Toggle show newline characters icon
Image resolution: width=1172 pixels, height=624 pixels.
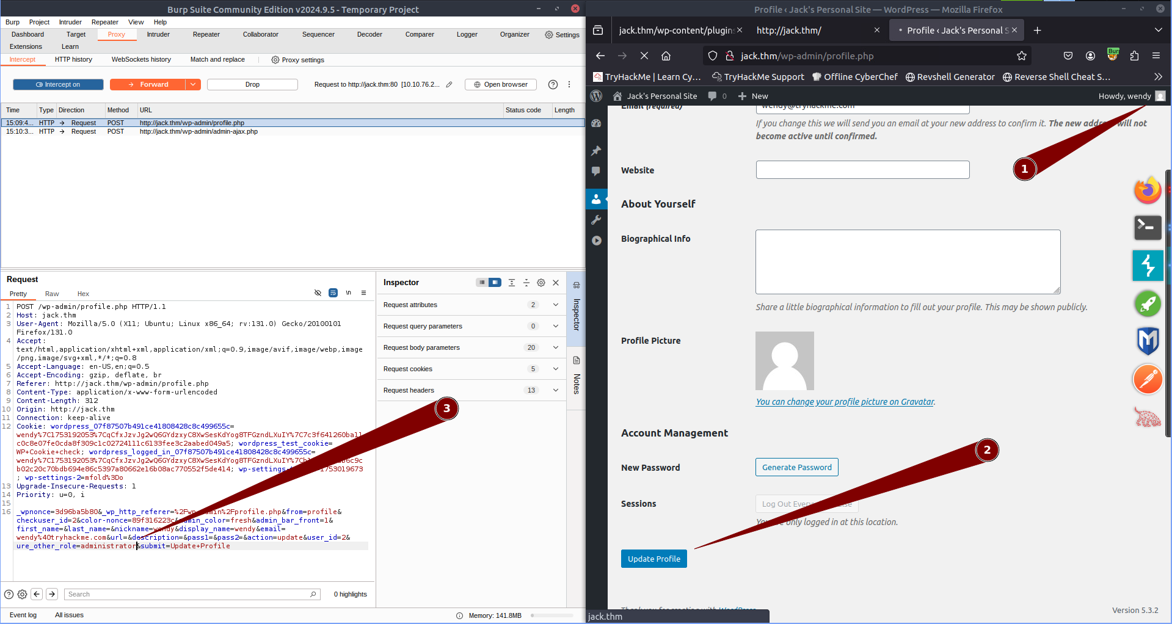point(348,293)
